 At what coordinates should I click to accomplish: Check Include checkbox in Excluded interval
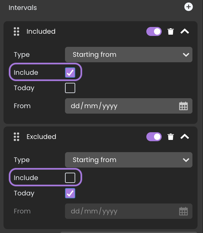70,178
